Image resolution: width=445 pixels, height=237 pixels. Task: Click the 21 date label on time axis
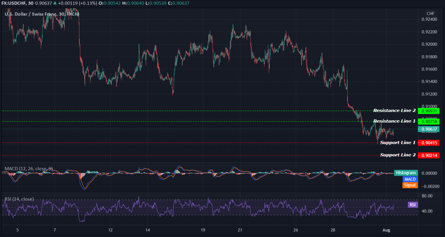coord(240,230)
